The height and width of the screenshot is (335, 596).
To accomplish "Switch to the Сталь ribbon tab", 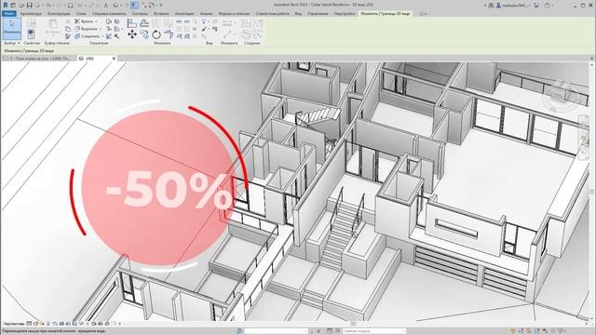I will click(x=81, y=14).
